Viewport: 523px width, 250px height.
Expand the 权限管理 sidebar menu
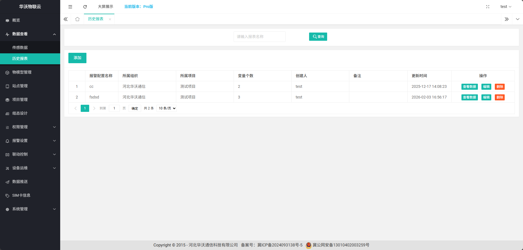tap(30, 127)
